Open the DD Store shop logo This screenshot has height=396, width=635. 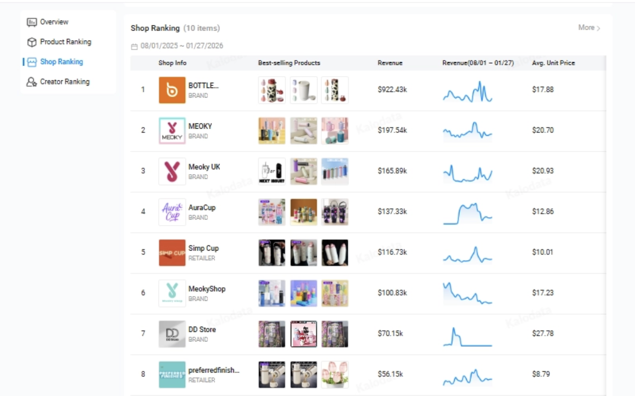coord(172,334)
